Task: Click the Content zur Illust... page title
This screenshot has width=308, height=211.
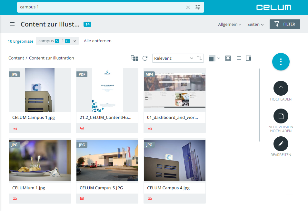Action: 50,24
